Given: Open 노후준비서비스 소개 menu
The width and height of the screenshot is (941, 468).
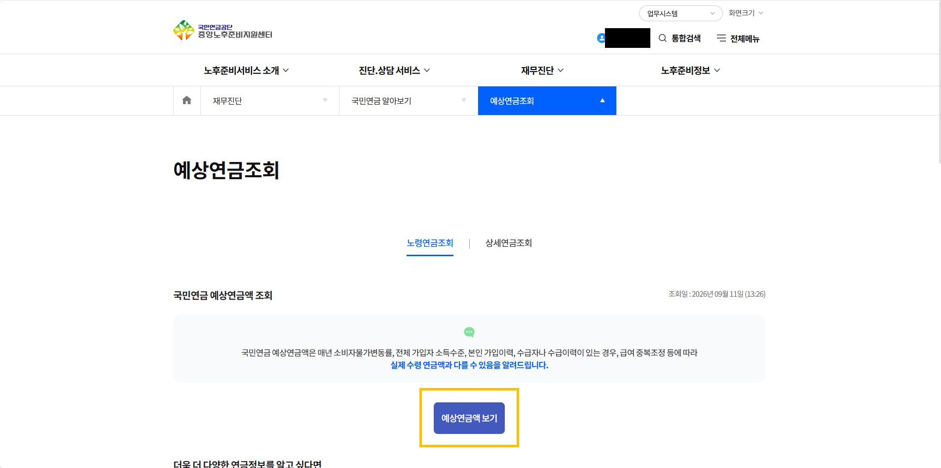Looking at the screenshot, I should click(246, 71).
